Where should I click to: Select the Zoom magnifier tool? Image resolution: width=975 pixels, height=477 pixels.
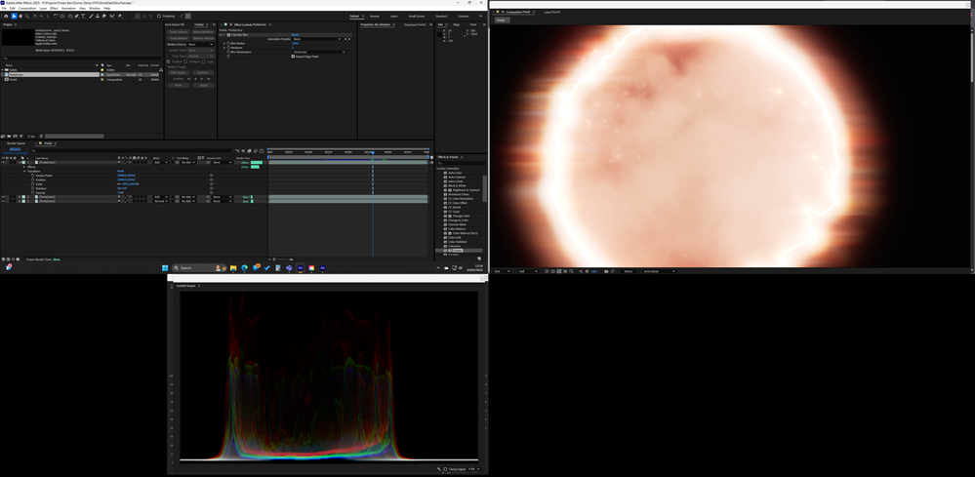[x=27, y=16]
